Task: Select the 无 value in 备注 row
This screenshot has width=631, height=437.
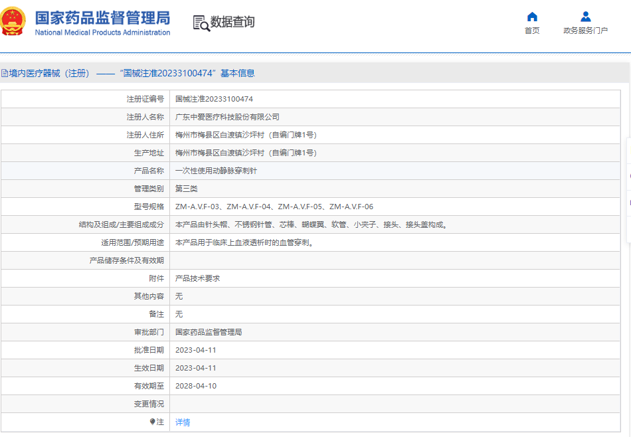Action: [179, 314]
